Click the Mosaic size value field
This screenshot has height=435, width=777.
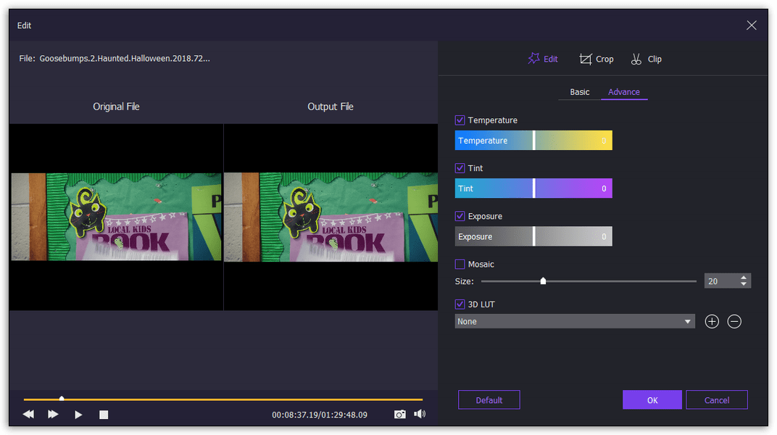pyautogui.click(x=721, y=281)
